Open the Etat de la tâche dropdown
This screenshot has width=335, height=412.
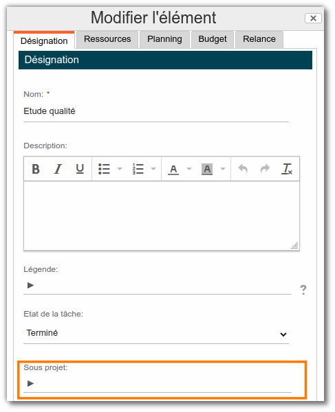[x=156, y=334]
